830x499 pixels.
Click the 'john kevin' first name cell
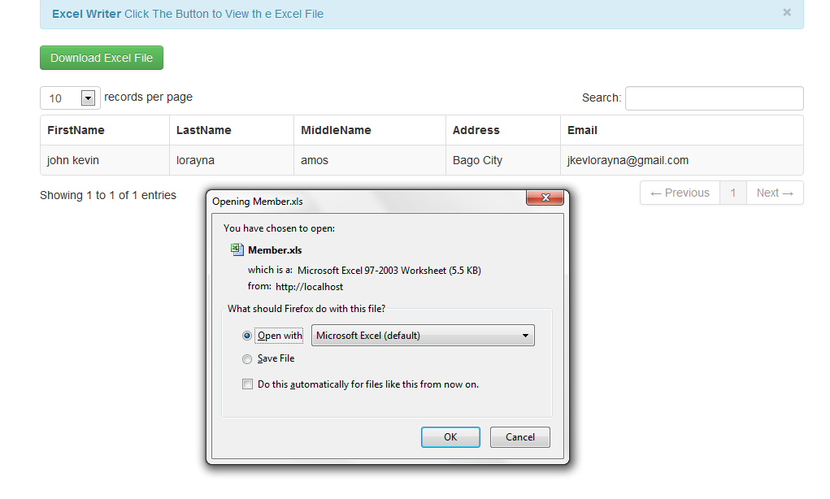105,160
